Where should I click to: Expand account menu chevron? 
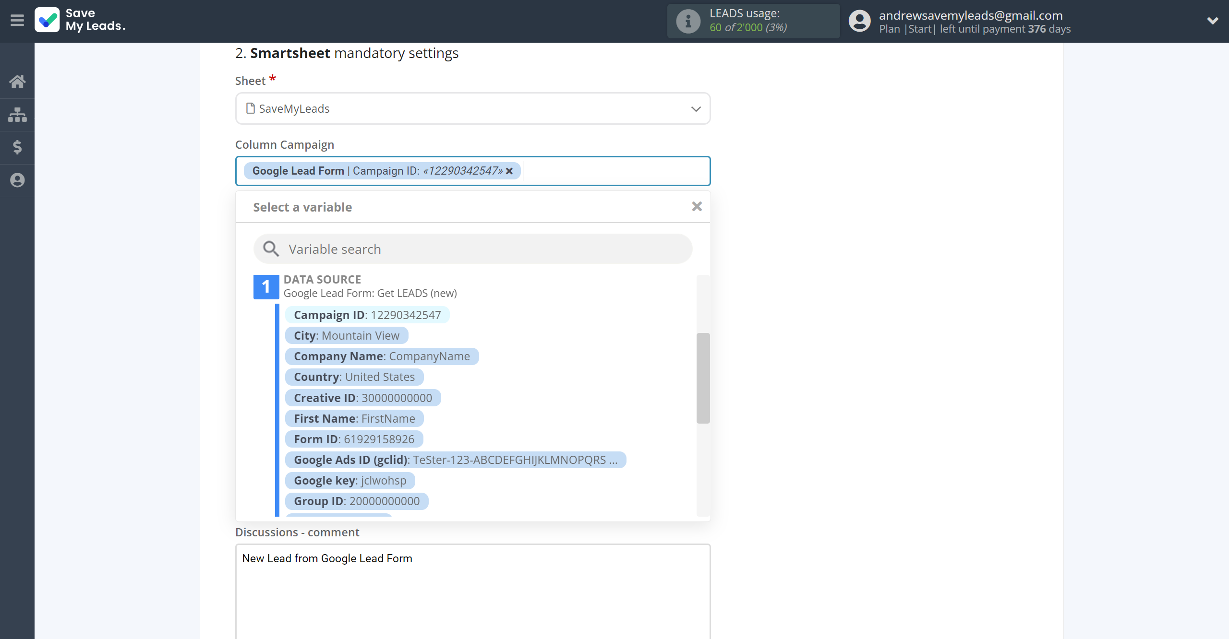(x=1213, y=21)
